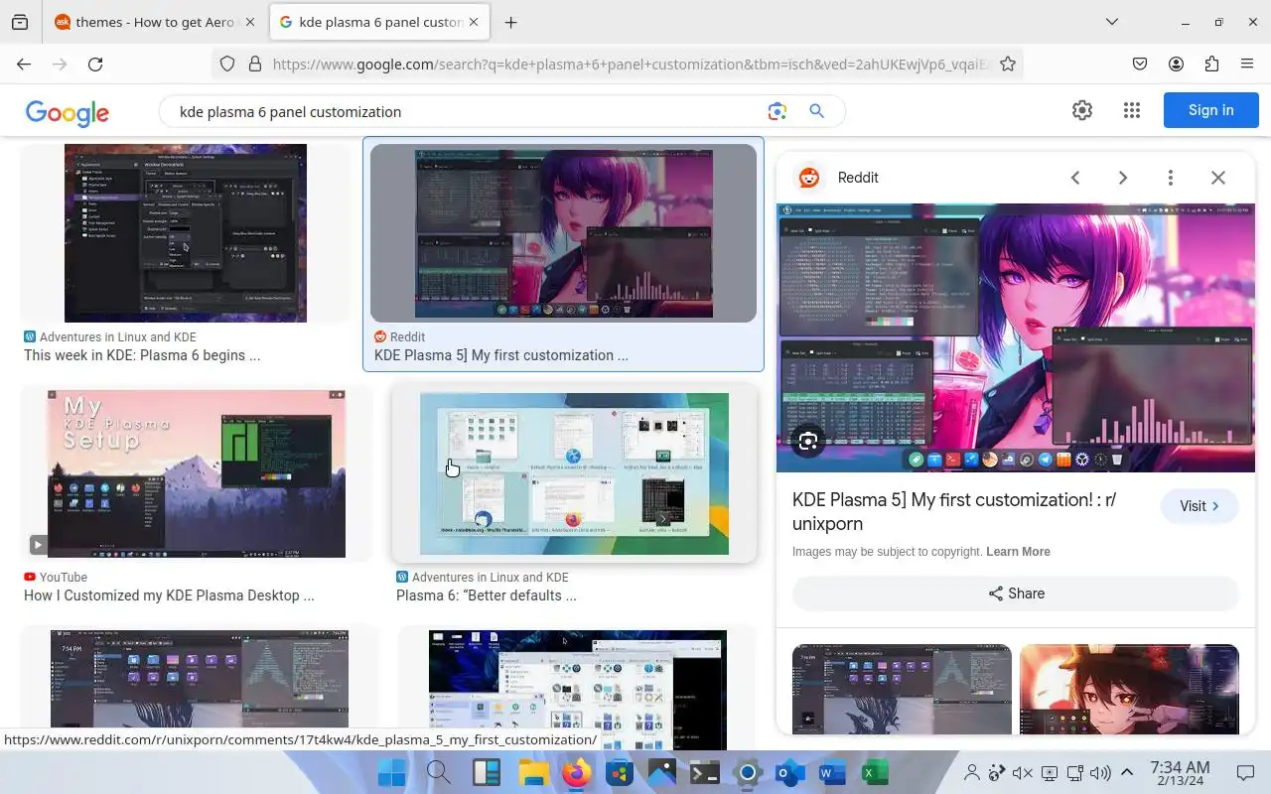Open more options in Reddit preview panel
The width and height of the screenshot is (1271, 794).
(x=1171, y=178)
